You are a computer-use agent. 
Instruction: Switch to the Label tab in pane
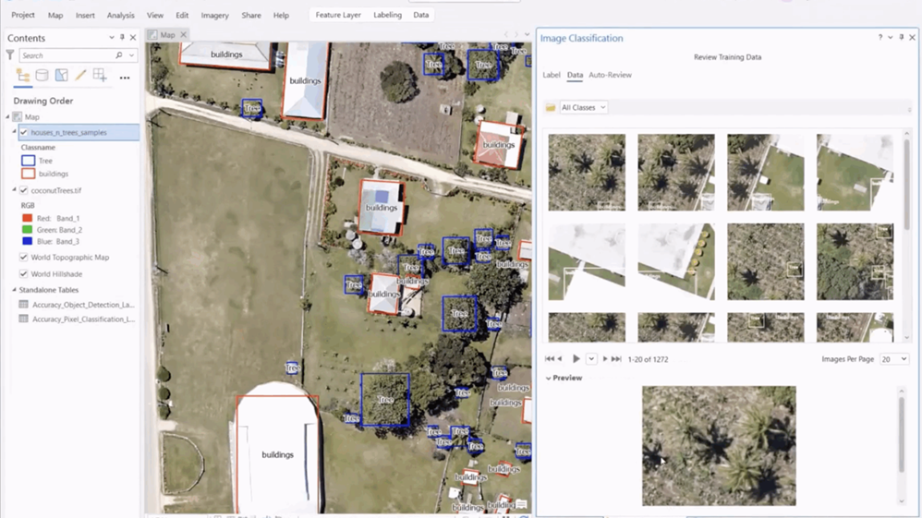(x=552, y=75)
